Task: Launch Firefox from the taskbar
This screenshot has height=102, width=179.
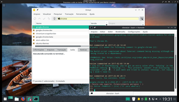Action: (x=23, y=99)
